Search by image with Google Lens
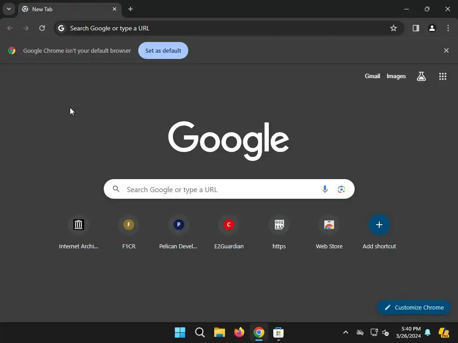Image resolution: width=458 pixels, height=343 pixels. (x=341, y=189)
